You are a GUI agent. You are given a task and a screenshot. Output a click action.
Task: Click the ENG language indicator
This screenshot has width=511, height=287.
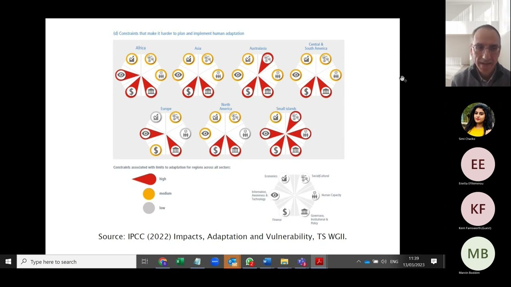point(394,261)
